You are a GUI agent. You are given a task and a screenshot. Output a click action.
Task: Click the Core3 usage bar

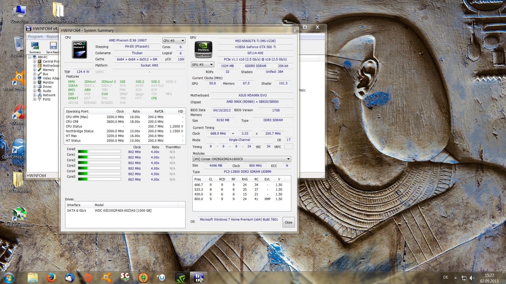[99, 168]
